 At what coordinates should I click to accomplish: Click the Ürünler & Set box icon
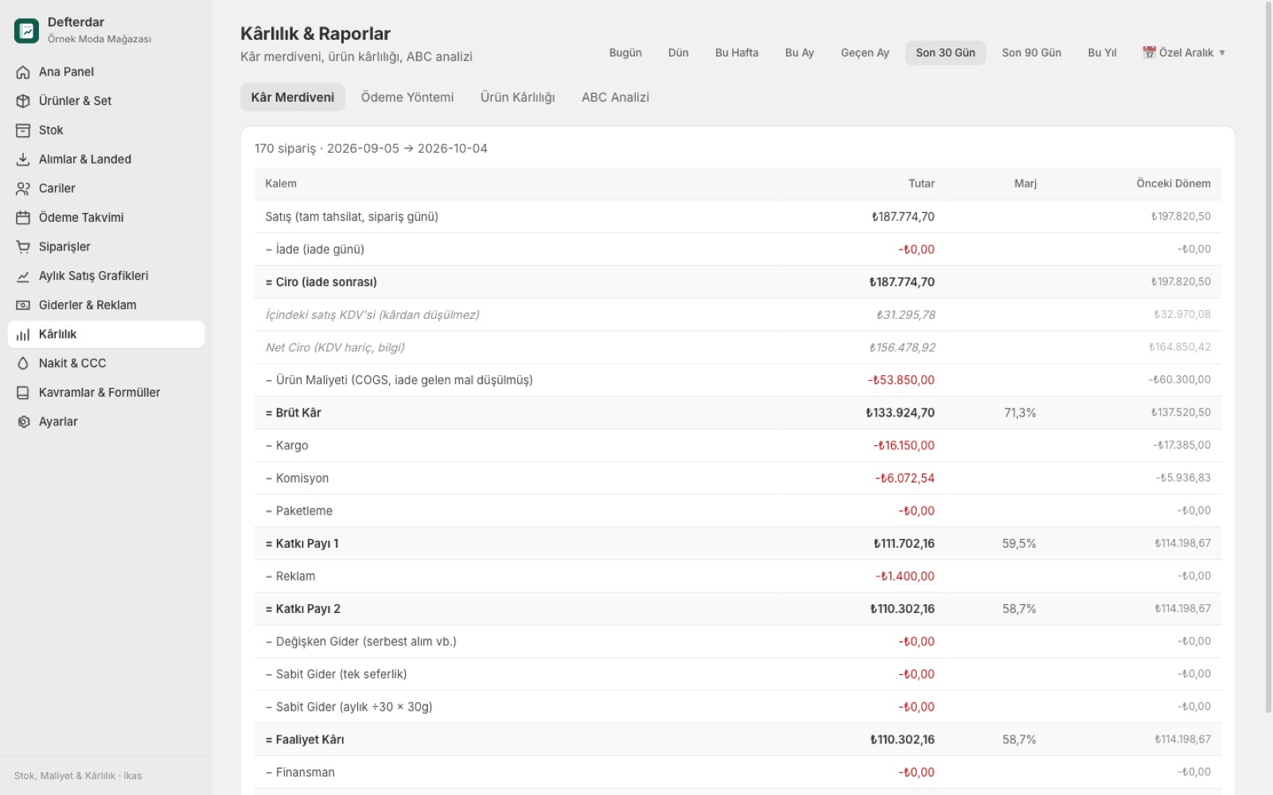click(x=23, y=101)
